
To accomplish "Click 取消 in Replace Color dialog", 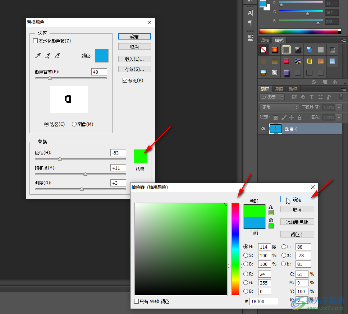I will pyautogui.click(x=134, y=47).
